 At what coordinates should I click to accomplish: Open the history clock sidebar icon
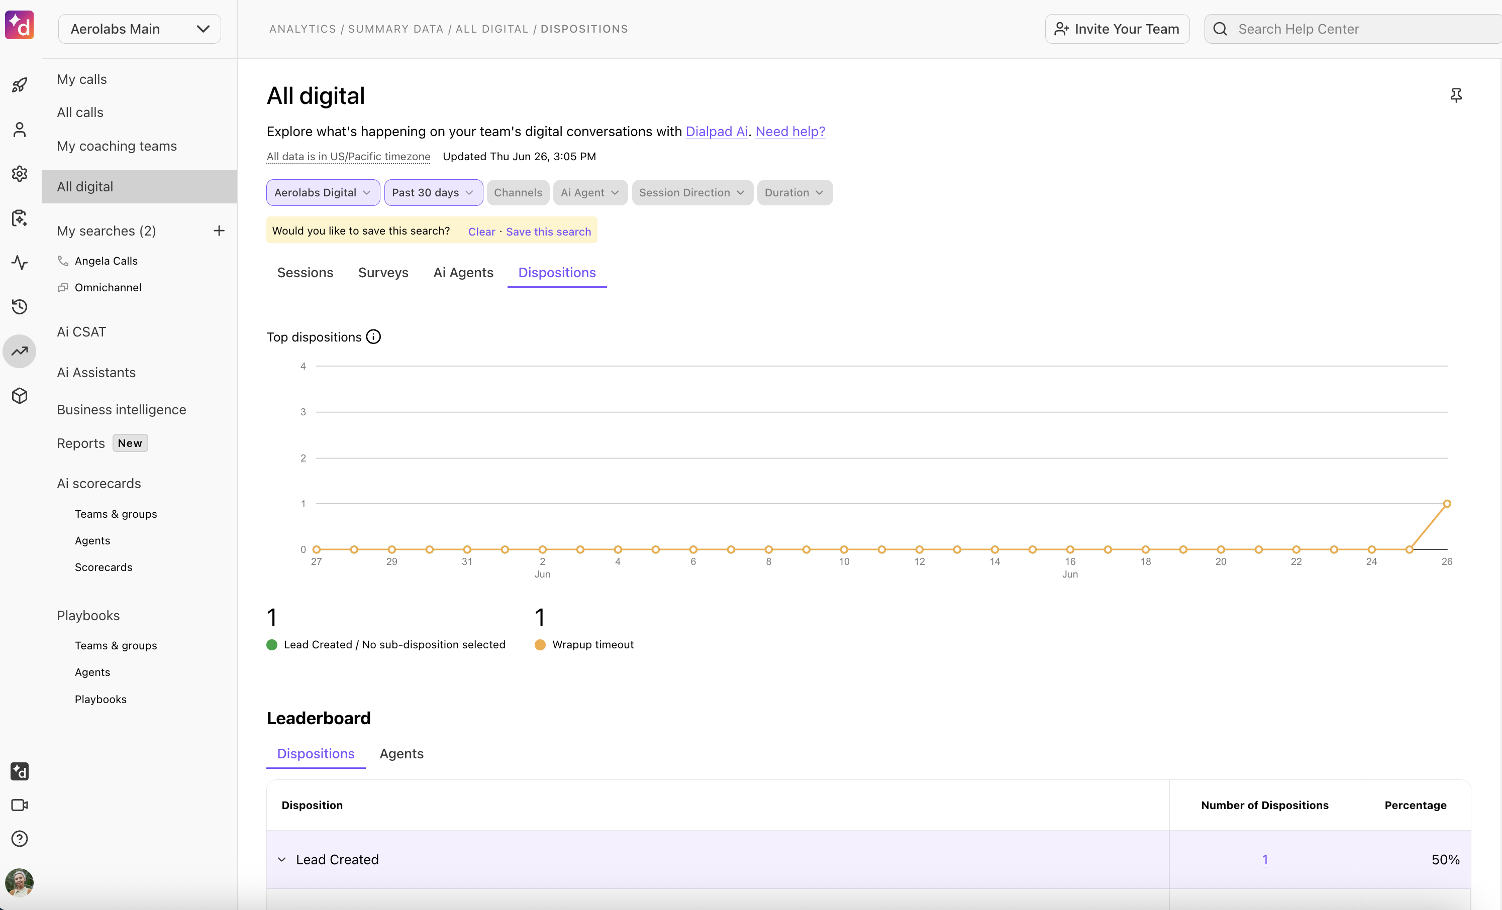pyautogui.click(x=20, y=306)
